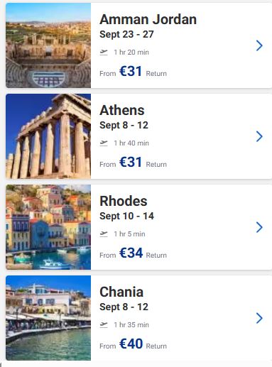Expand the Athens deal chevron
The image size is (272, 367).
coord(259,136)
